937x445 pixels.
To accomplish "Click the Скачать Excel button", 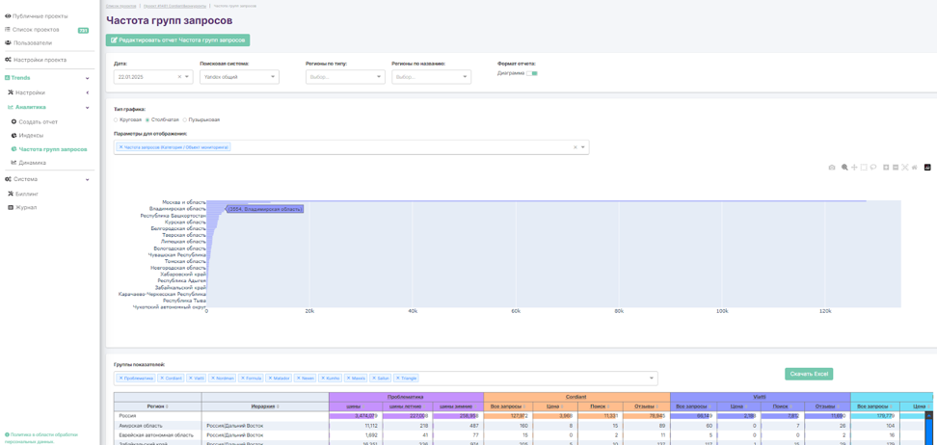I will (x=809, y=374).
